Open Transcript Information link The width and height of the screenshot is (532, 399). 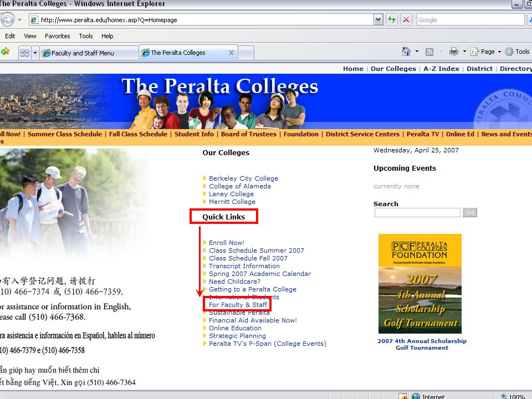tap(244, 266)
